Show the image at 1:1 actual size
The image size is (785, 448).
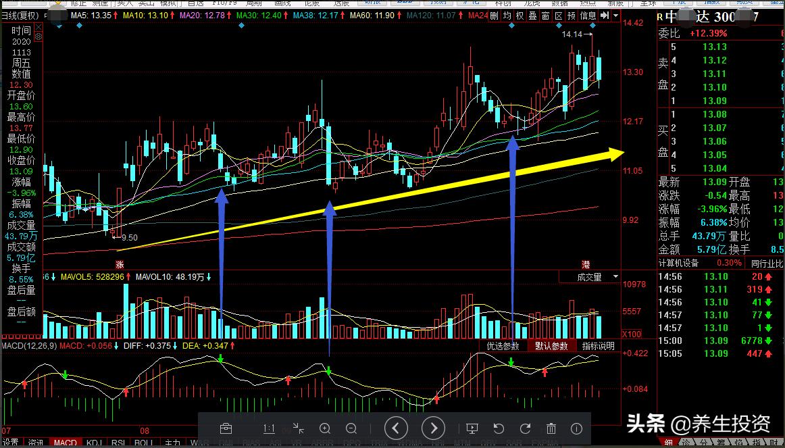pyautogui.click(x=269, y=428)
